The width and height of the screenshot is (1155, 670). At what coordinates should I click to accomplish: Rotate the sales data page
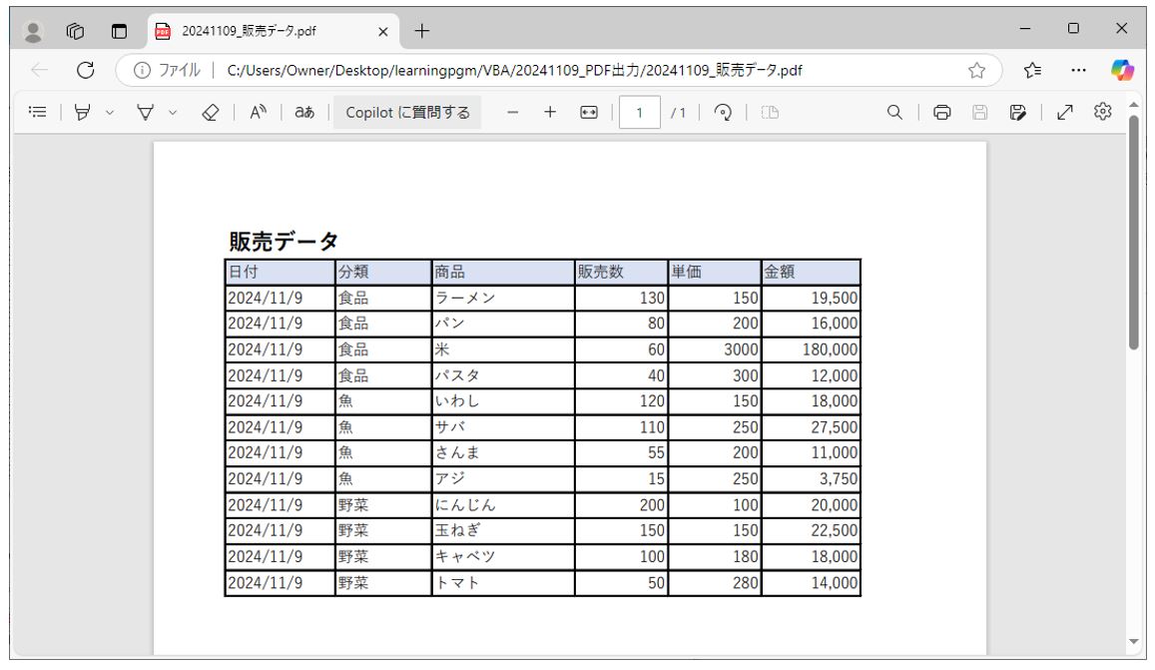(722, 112)
